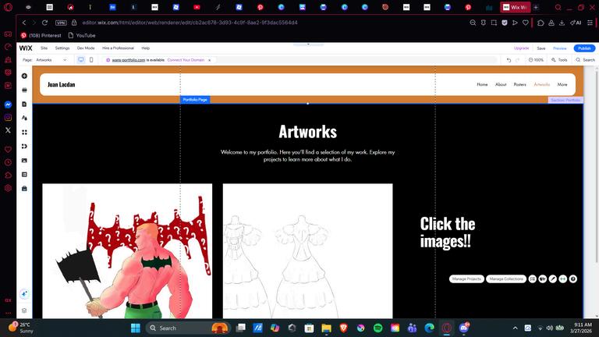Open the 100% zoom control
The image size is (599, 337).
pos(536,60)
